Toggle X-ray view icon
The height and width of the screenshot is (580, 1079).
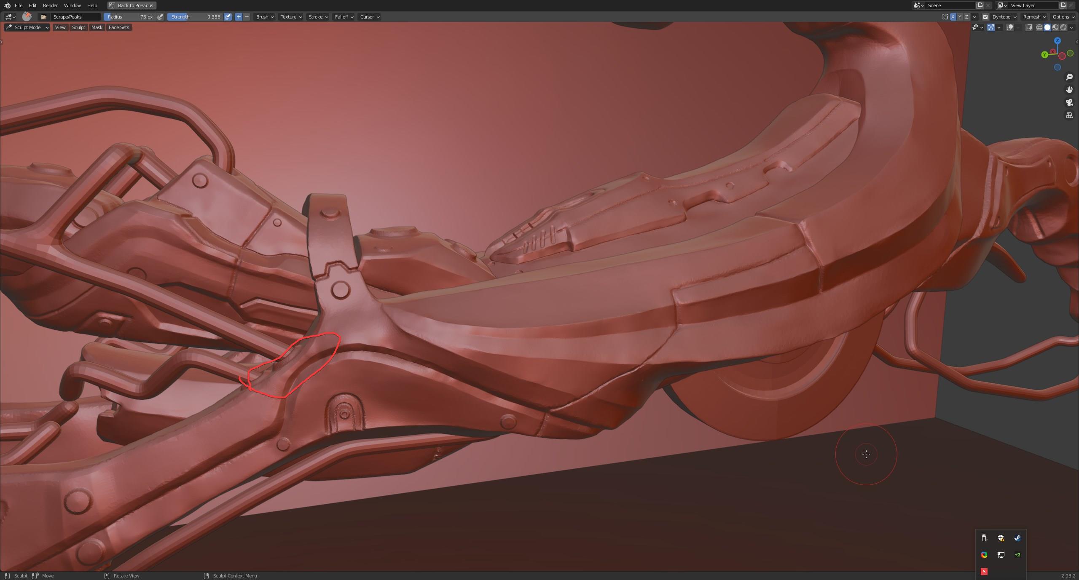[1028, 27]
